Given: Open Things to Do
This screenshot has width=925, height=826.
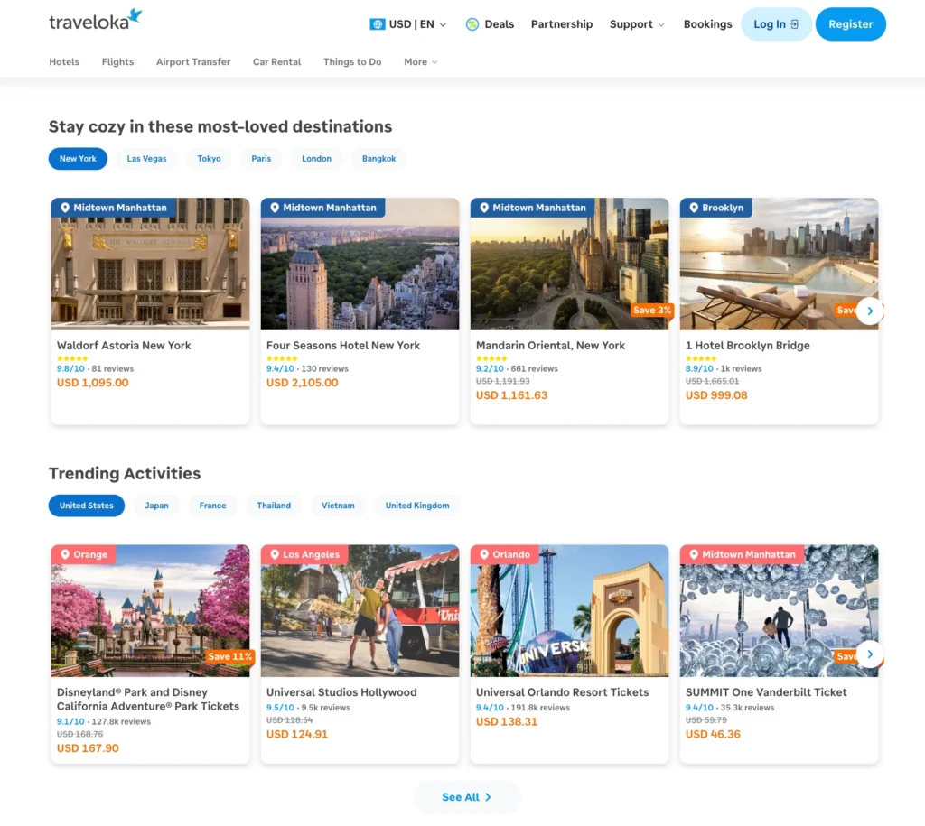Looking at the screenshot, I should [352, 62].
